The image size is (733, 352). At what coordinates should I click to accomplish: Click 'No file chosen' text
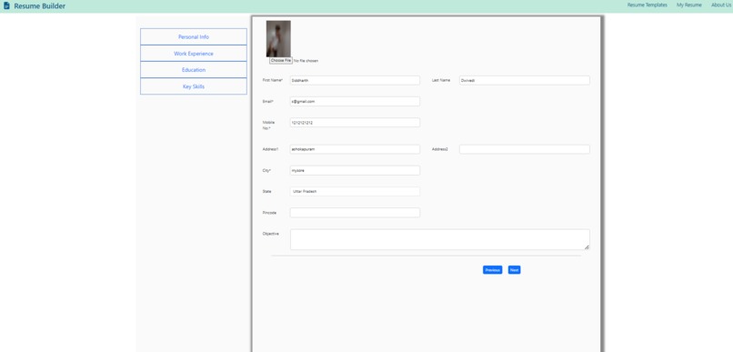tap(306, 61)
